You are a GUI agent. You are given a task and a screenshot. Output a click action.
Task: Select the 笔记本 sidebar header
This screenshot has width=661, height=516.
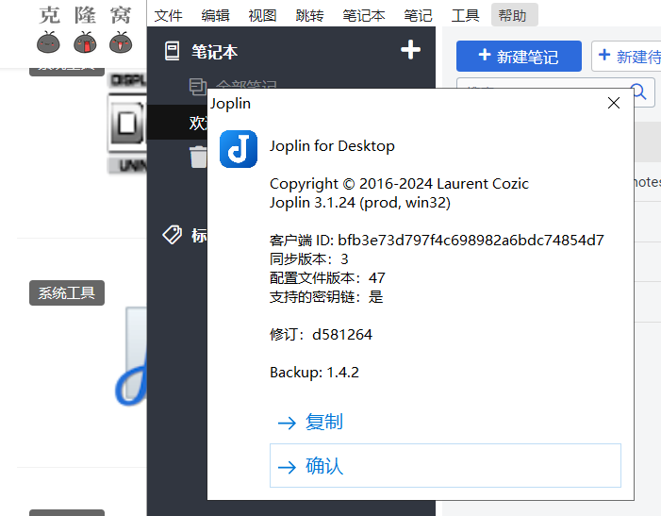(x=215, y=52)
